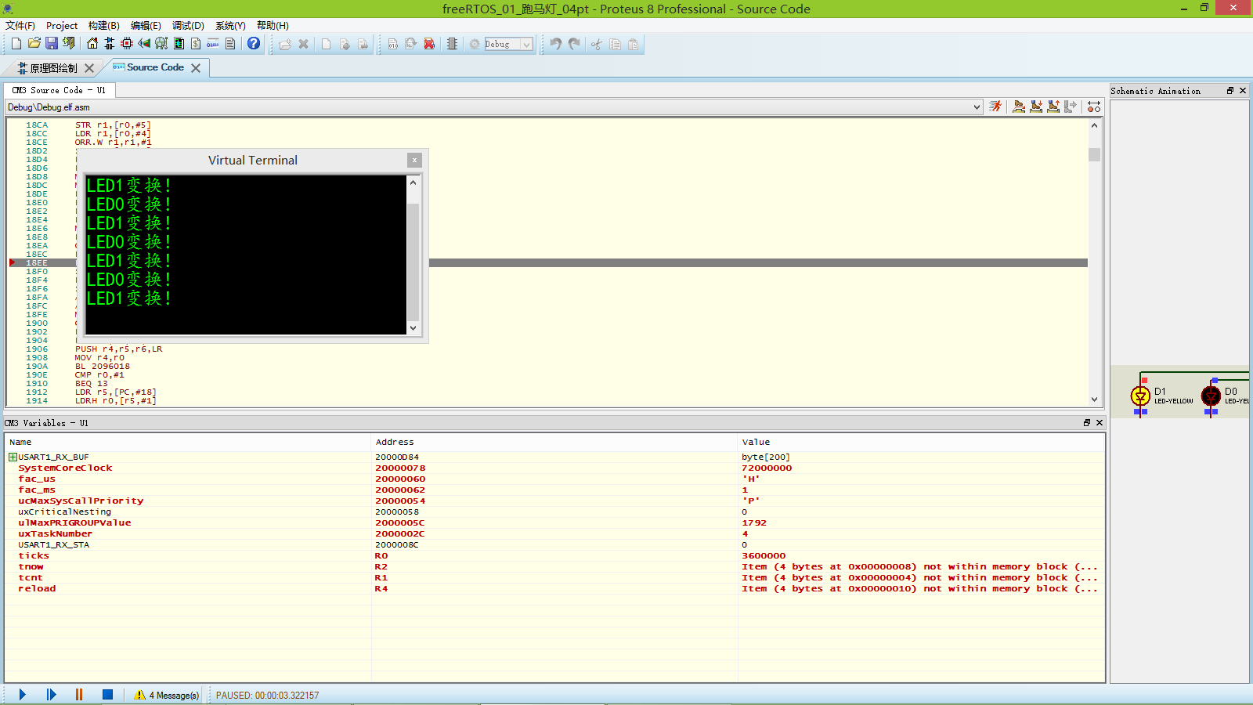Image resolution: width=1253 pixels, height=705 pixels.
Task: Open the Gerber viewer icon
Action: [161, 44]
